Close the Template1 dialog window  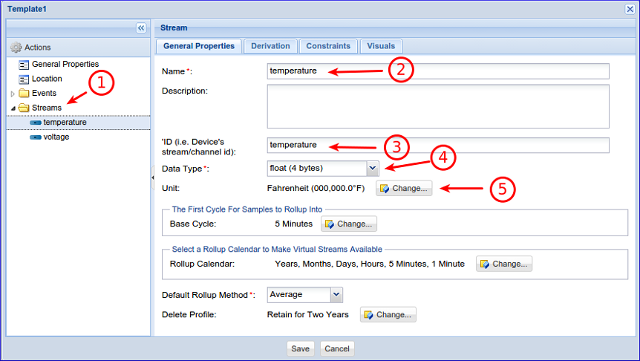(630, 8)
